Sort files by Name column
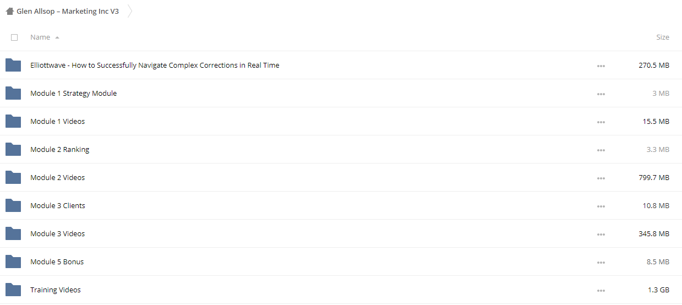This screenshot has width=682, height=305. coord(40,37)
